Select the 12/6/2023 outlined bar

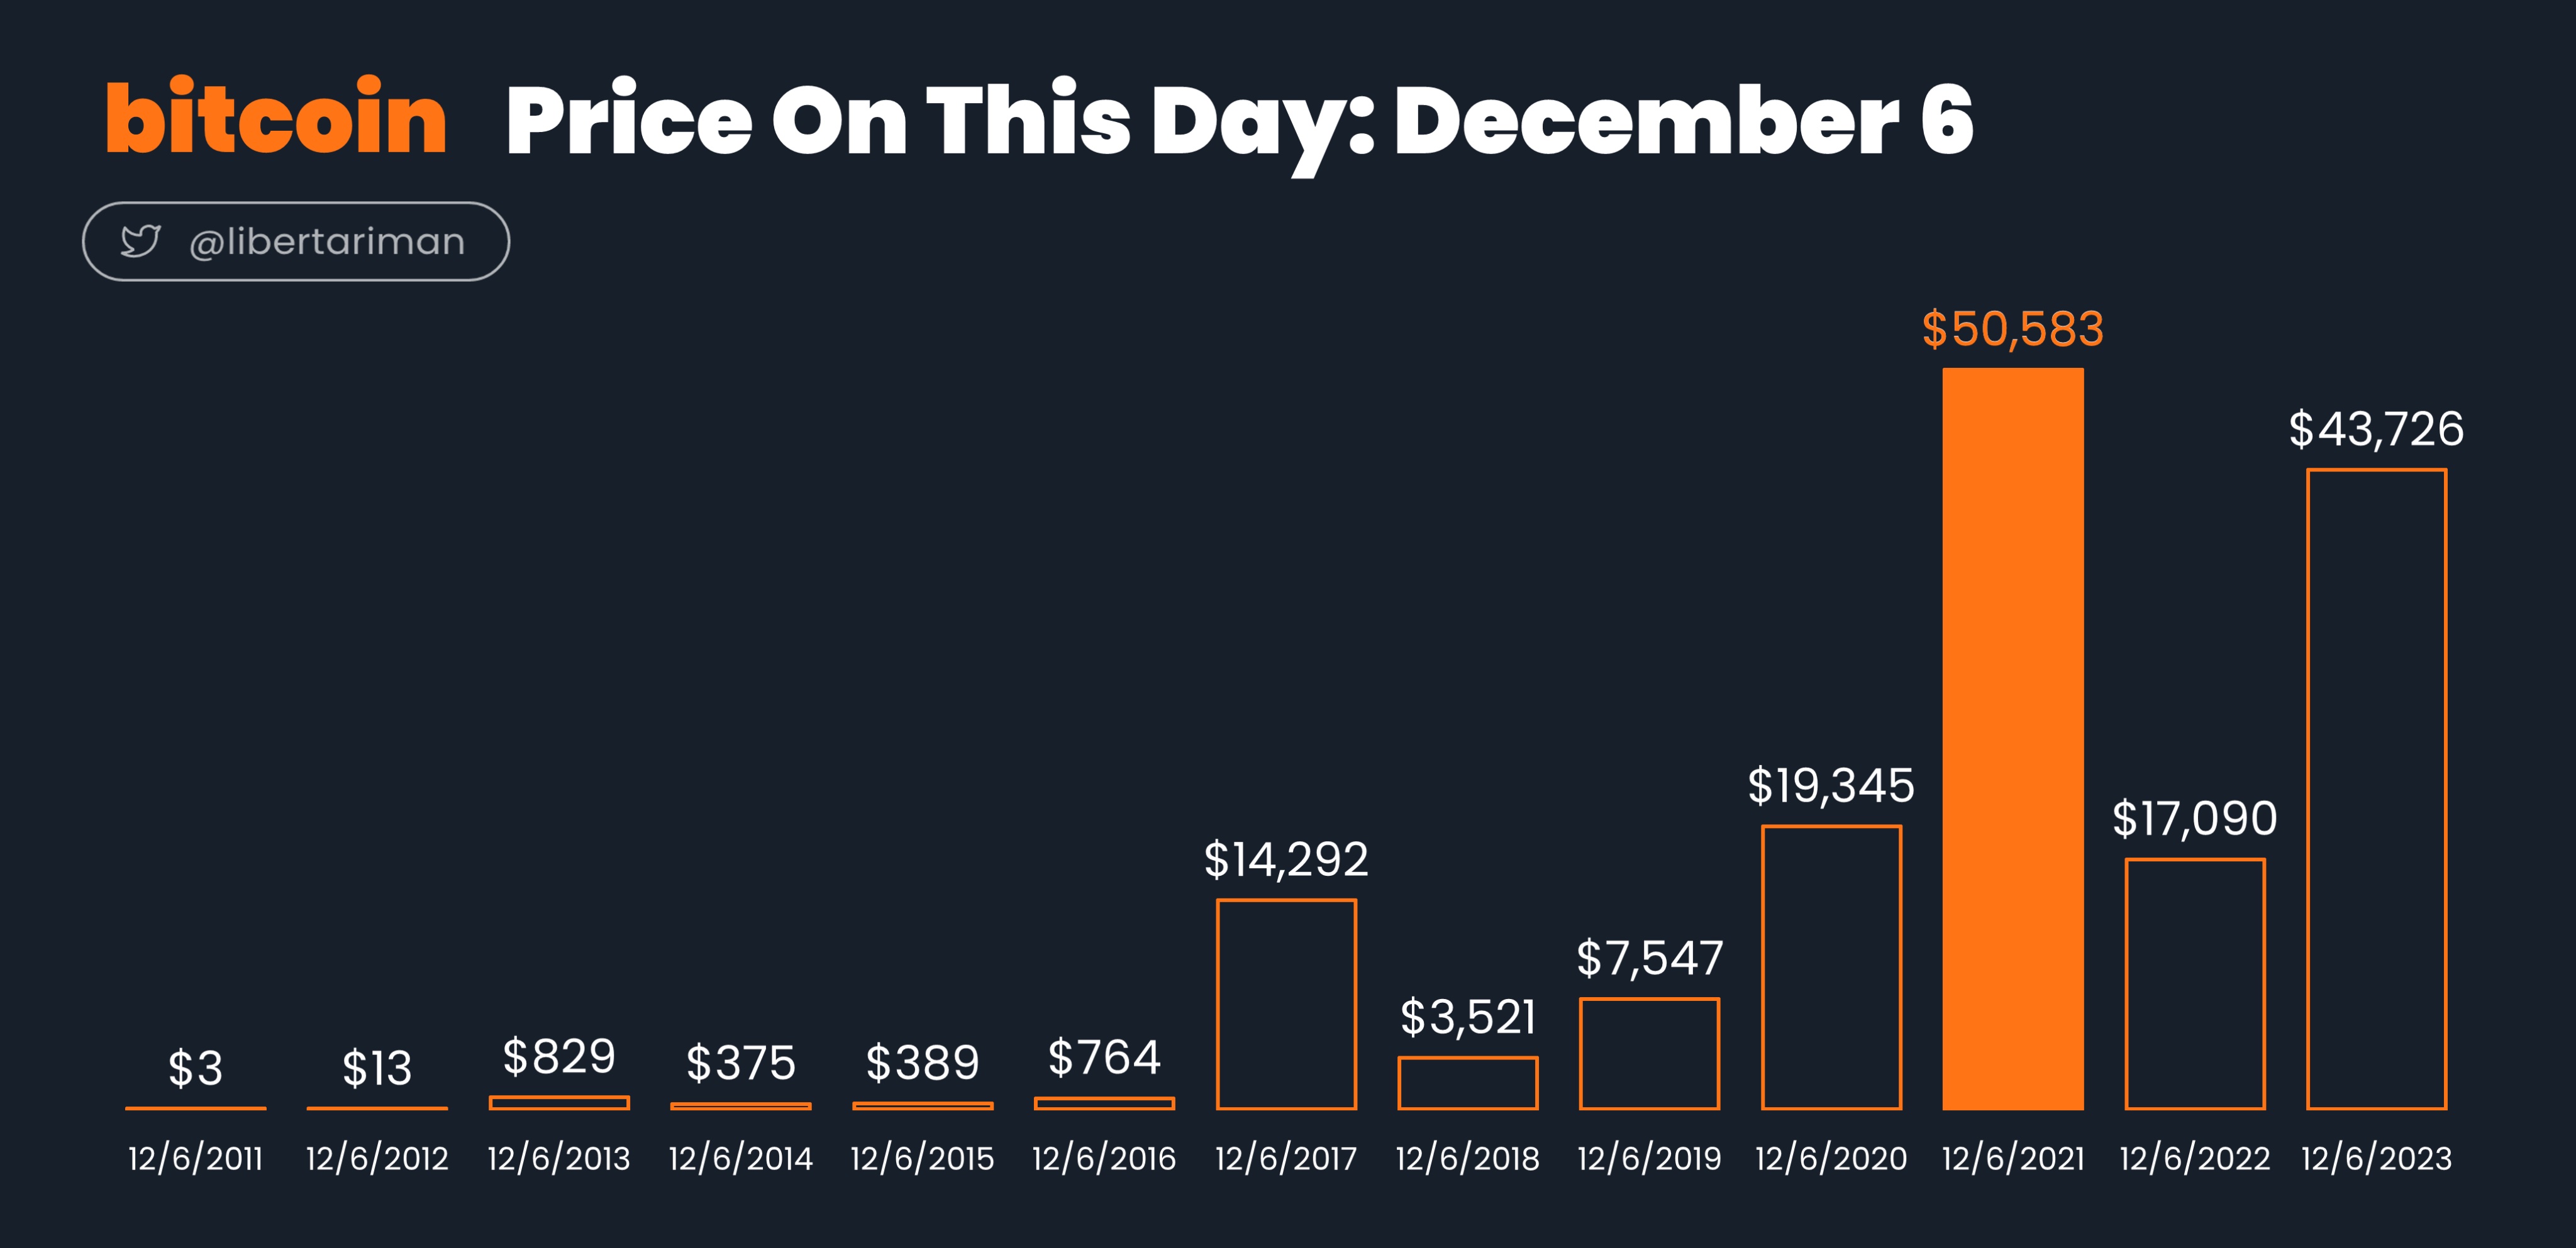(2377, 789)
